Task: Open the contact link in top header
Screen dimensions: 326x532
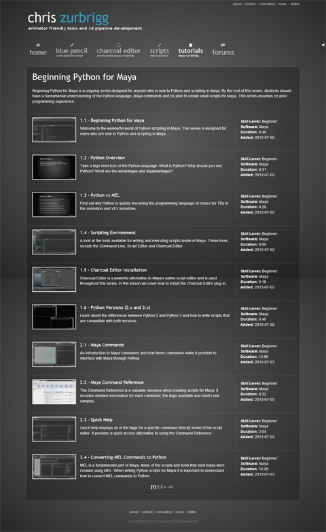Action: (x=250, y=4)
